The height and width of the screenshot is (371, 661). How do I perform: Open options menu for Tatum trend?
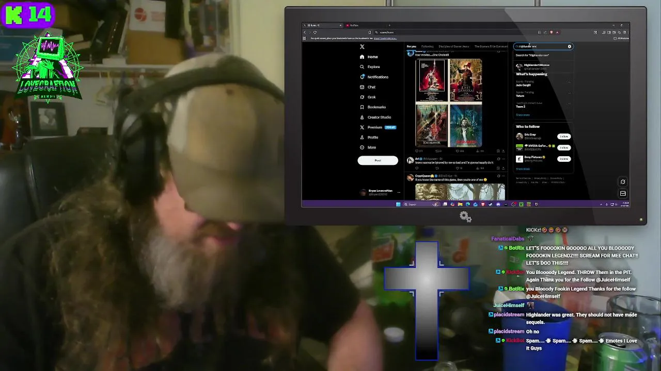coord(569,93)
